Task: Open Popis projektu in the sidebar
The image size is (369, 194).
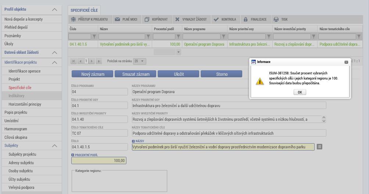Action: tap(16, 112)
